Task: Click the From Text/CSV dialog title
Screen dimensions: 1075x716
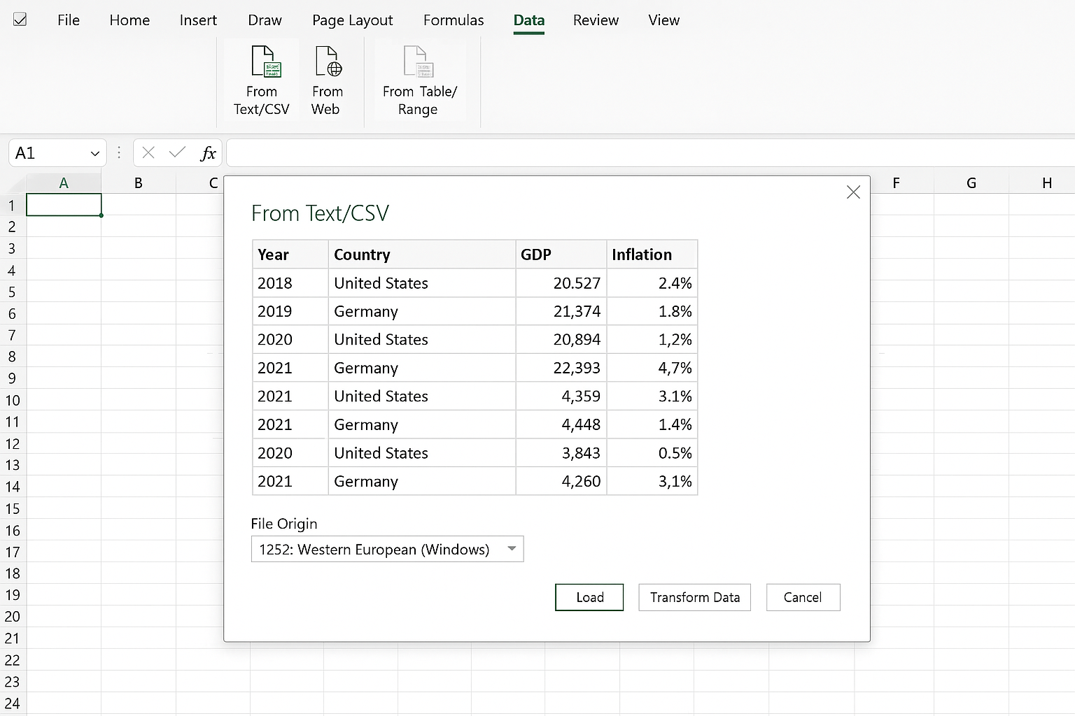Action: pyautogui.click(x=320, y=213)
